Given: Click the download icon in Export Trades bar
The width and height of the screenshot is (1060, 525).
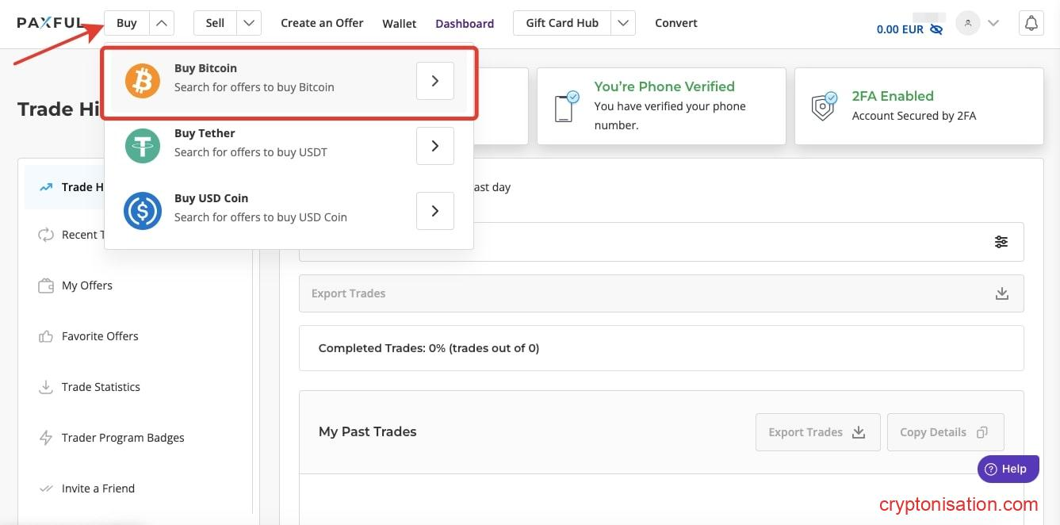Looking at the screenshot, I should point(1002,293).
